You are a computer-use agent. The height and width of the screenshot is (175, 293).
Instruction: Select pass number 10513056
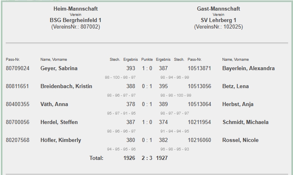199,86
